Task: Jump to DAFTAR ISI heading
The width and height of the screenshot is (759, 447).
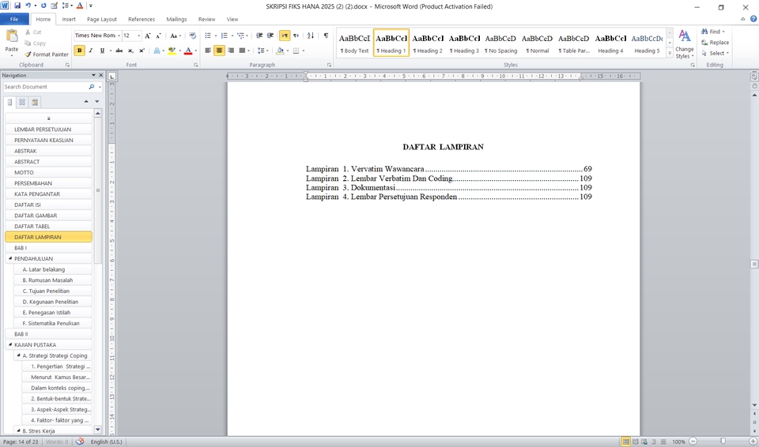Action: point(48,205)
